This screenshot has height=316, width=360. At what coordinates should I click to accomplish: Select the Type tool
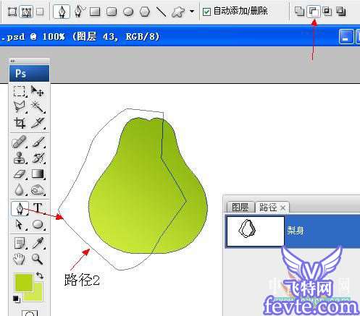click(x=38, y=208)
